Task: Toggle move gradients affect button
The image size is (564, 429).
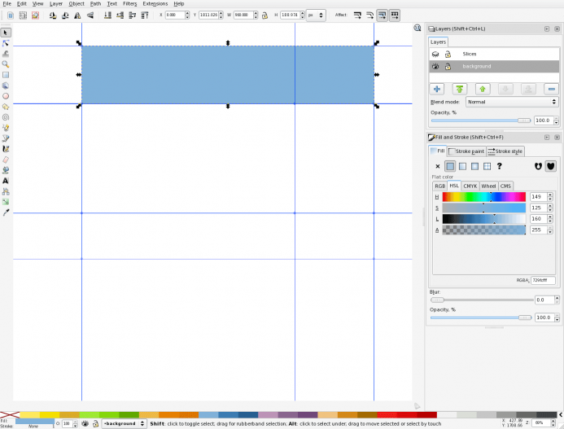Action: click(x=382, y=15)
